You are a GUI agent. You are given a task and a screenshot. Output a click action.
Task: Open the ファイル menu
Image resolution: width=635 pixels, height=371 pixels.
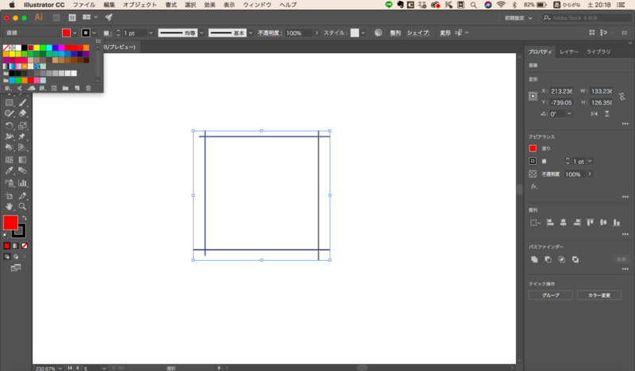(x=84, y=5)
